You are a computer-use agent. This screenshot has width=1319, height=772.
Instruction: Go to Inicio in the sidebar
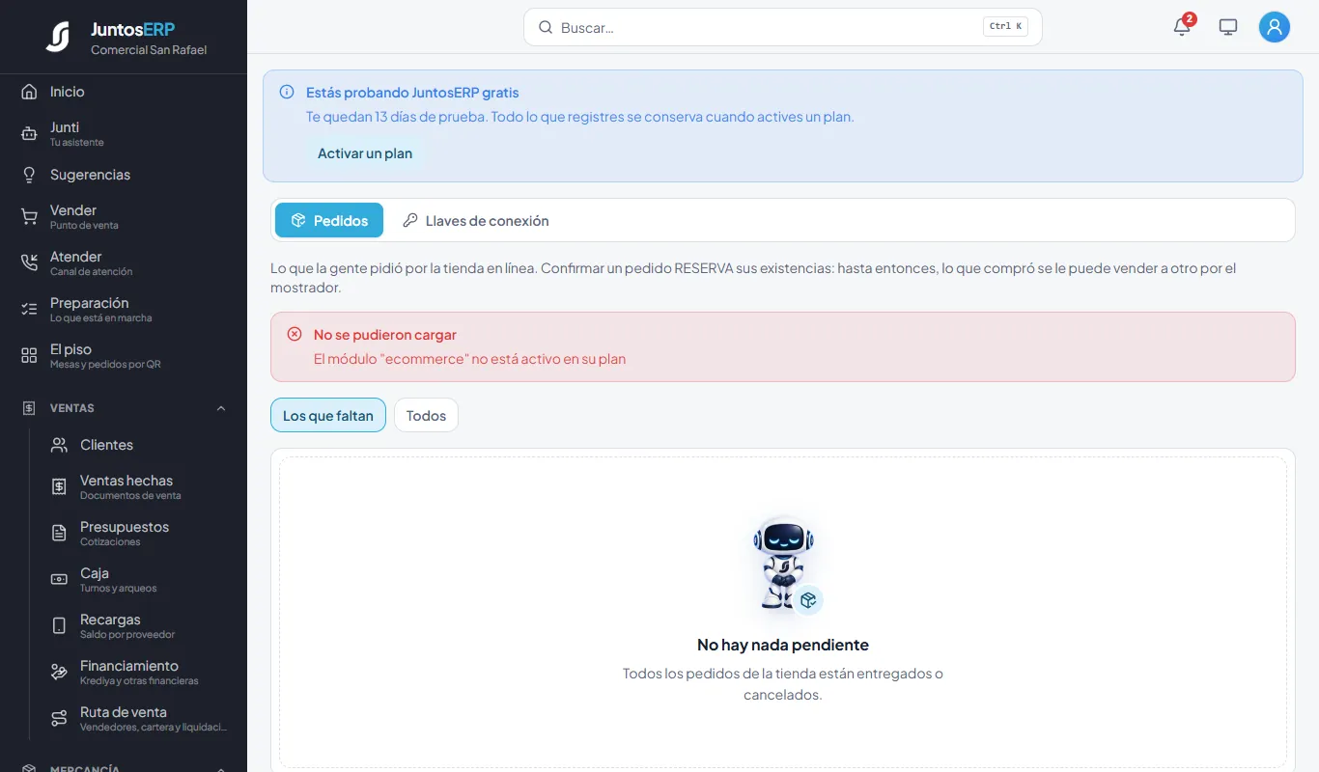(x=124, y=92)
